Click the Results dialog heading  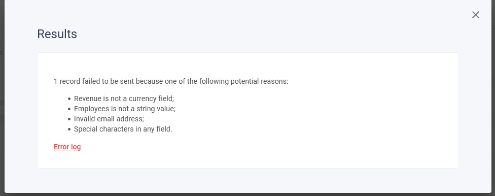(57, 34)
